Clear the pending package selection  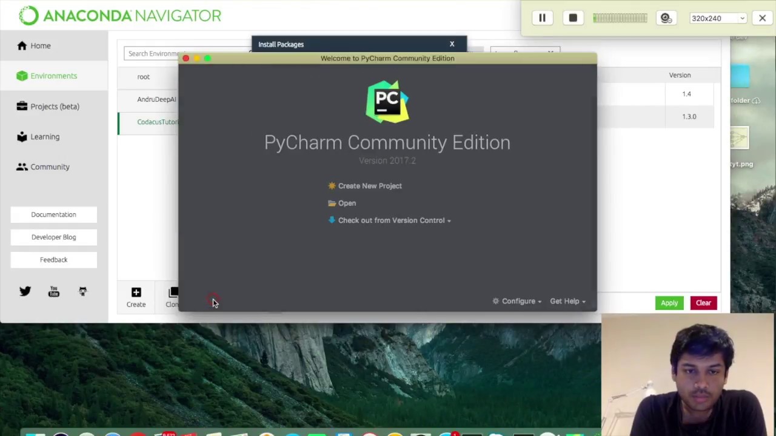(703, 303)
